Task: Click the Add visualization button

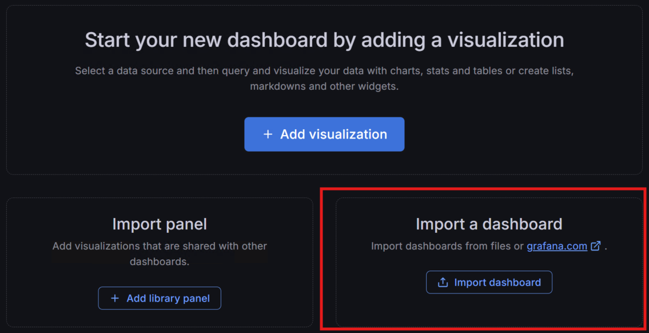Action: [x=324, y=134]
